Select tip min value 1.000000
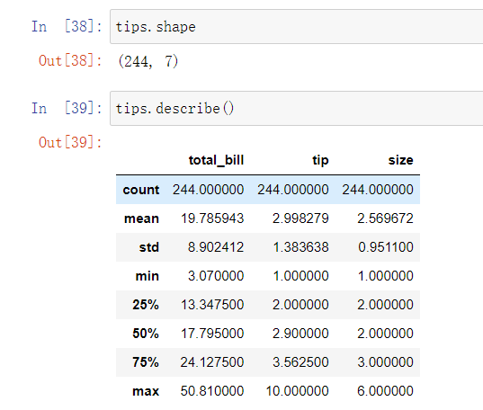 pyautogui.click(x=301, y=276)
